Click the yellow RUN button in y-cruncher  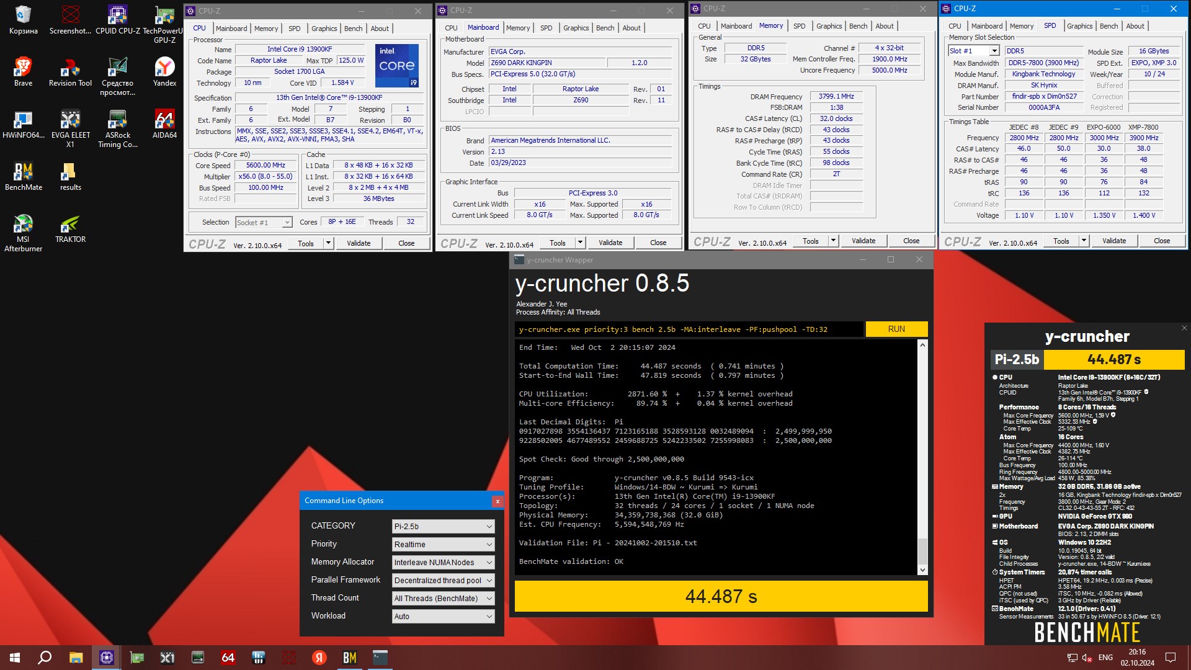pos(896,329)
